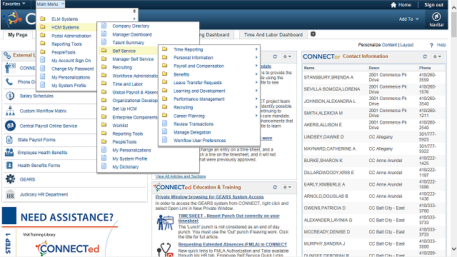Select Change My Password in Main Menu
The width and height of the screenshot is (457, 257).
point(73,69)
